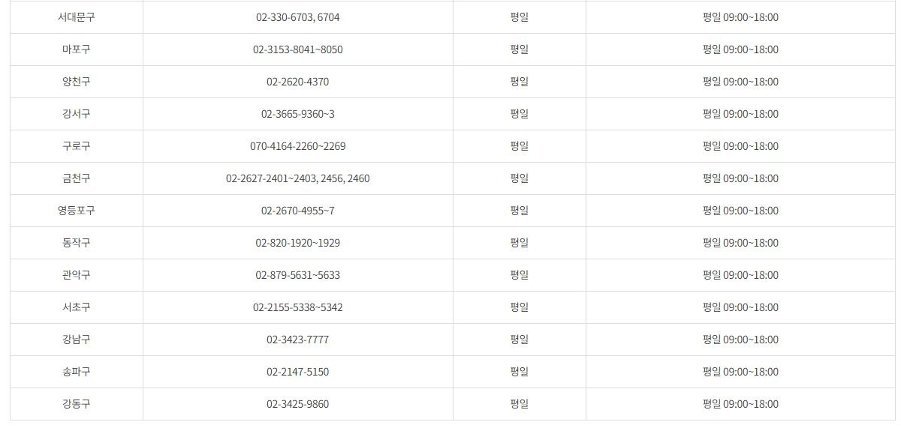Viewport: 901px width, 428px height.
Task: Select the 마포구 phone number 02-3153-8041~8050
Action: 298,49
